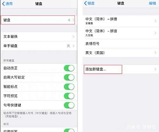
Task: Tap the back chevron next to 键盘 on right screen
Action: [86, 3]
